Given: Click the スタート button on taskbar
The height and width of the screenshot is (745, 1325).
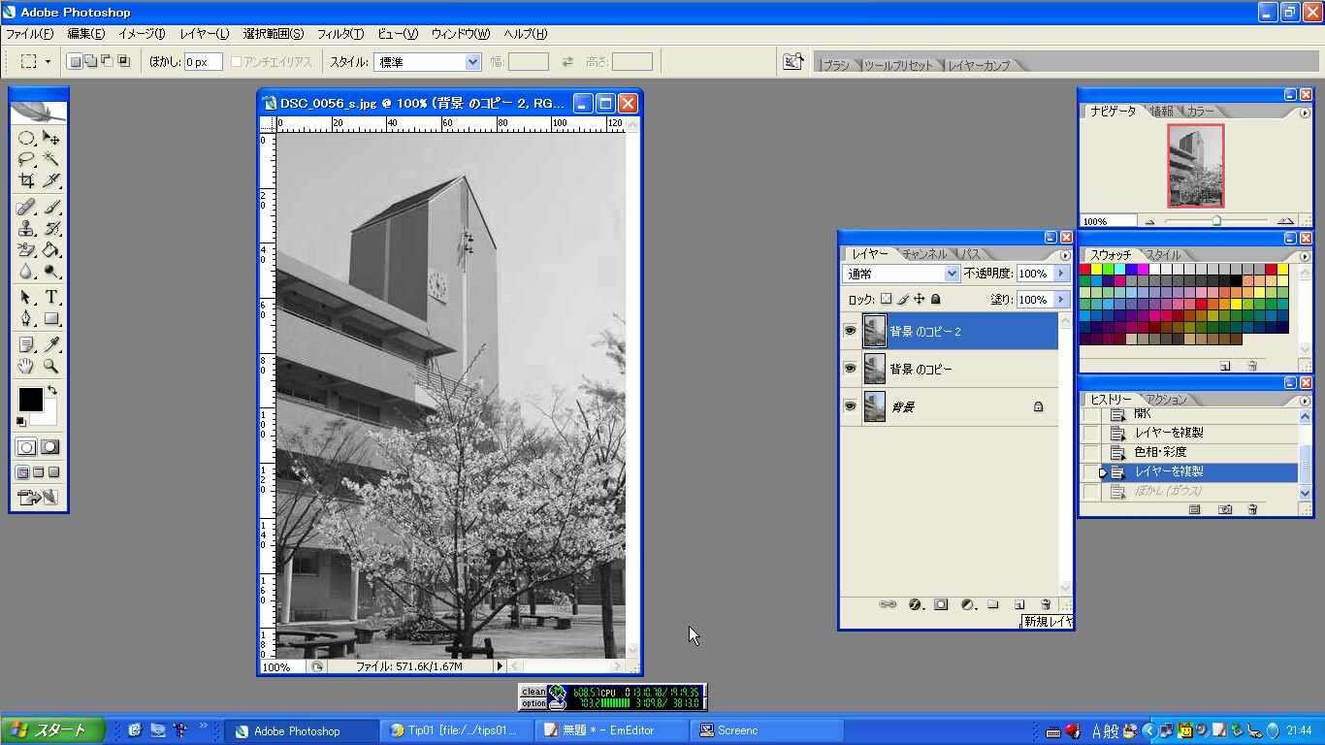Looking at the screenshot, I should tap(52, 730).
